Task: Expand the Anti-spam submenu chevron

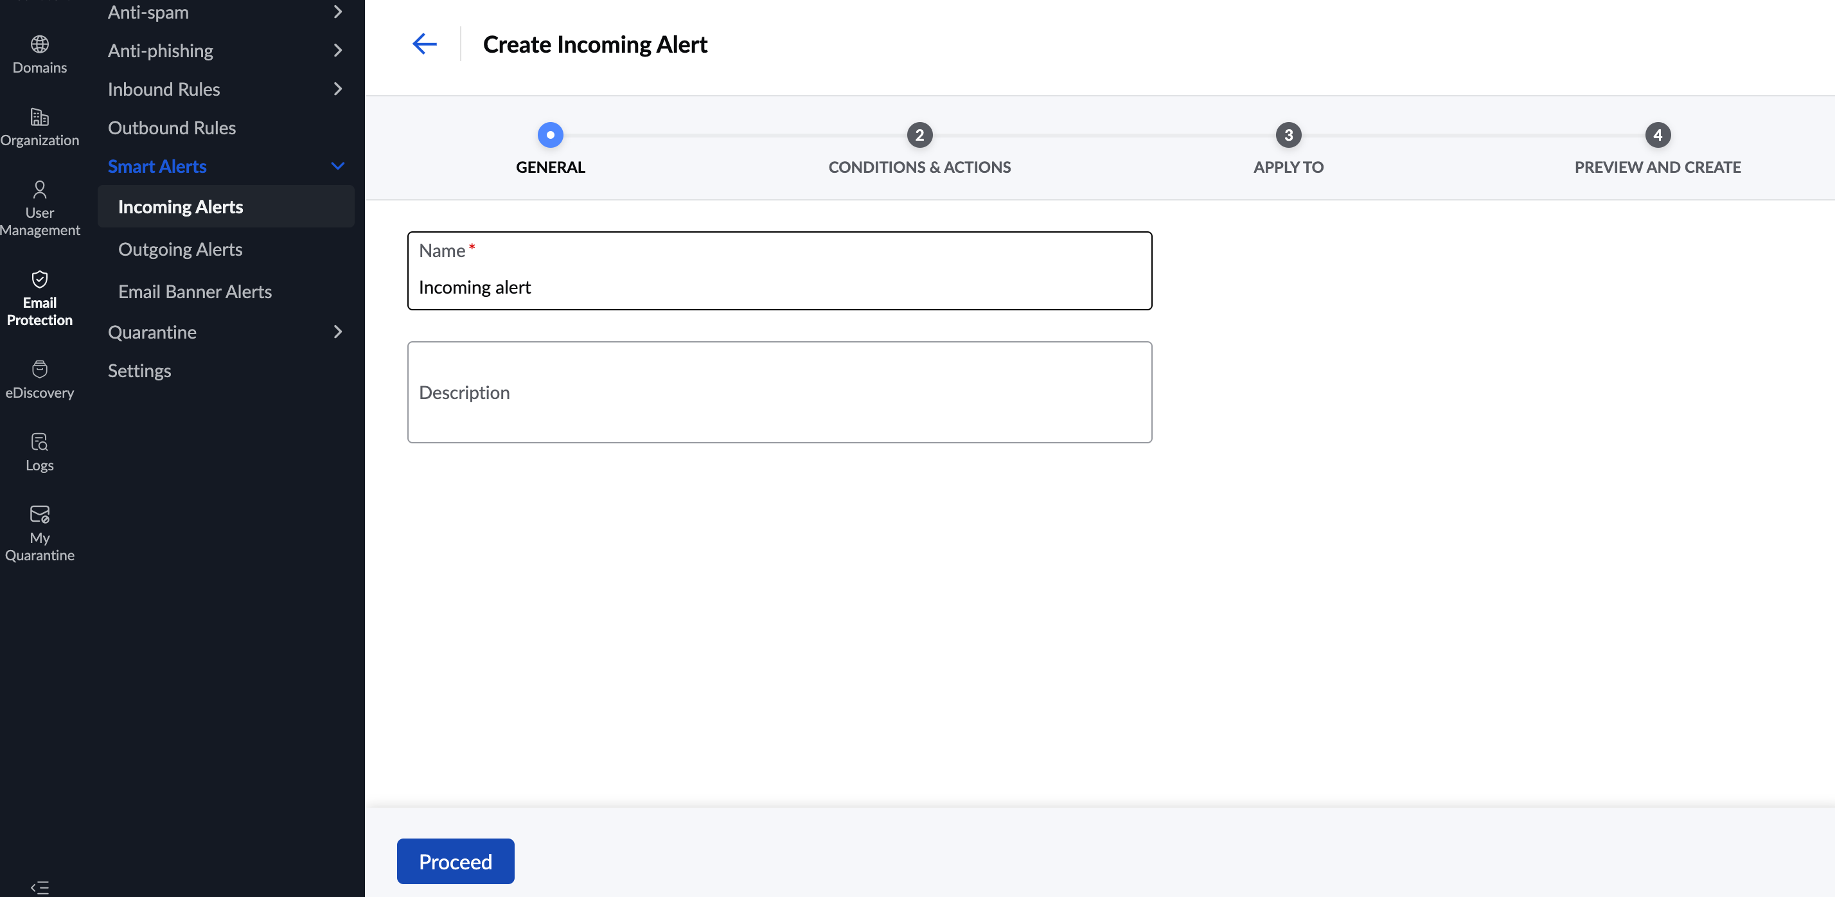Action: pyautogui.click(x=338, y=12)
